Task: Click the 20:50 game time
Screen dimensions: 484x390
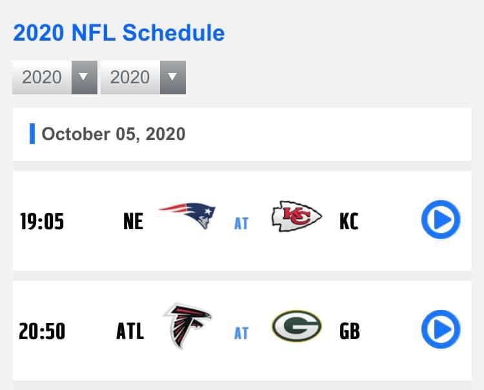Action: point(42,331)
